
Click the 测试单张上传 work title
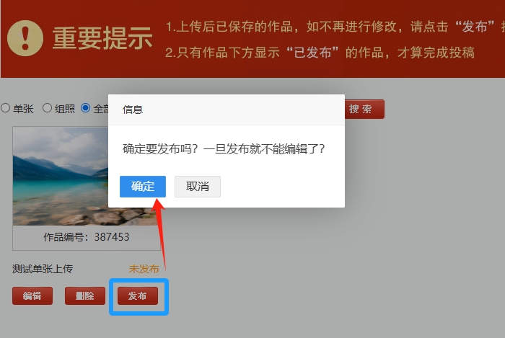tap(43, 269)
